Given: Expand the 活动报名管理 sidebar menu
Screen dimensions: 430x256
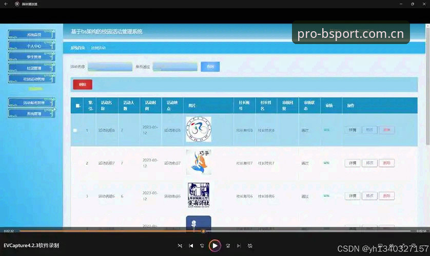Looking at the screenshot, I should point(31,102).
